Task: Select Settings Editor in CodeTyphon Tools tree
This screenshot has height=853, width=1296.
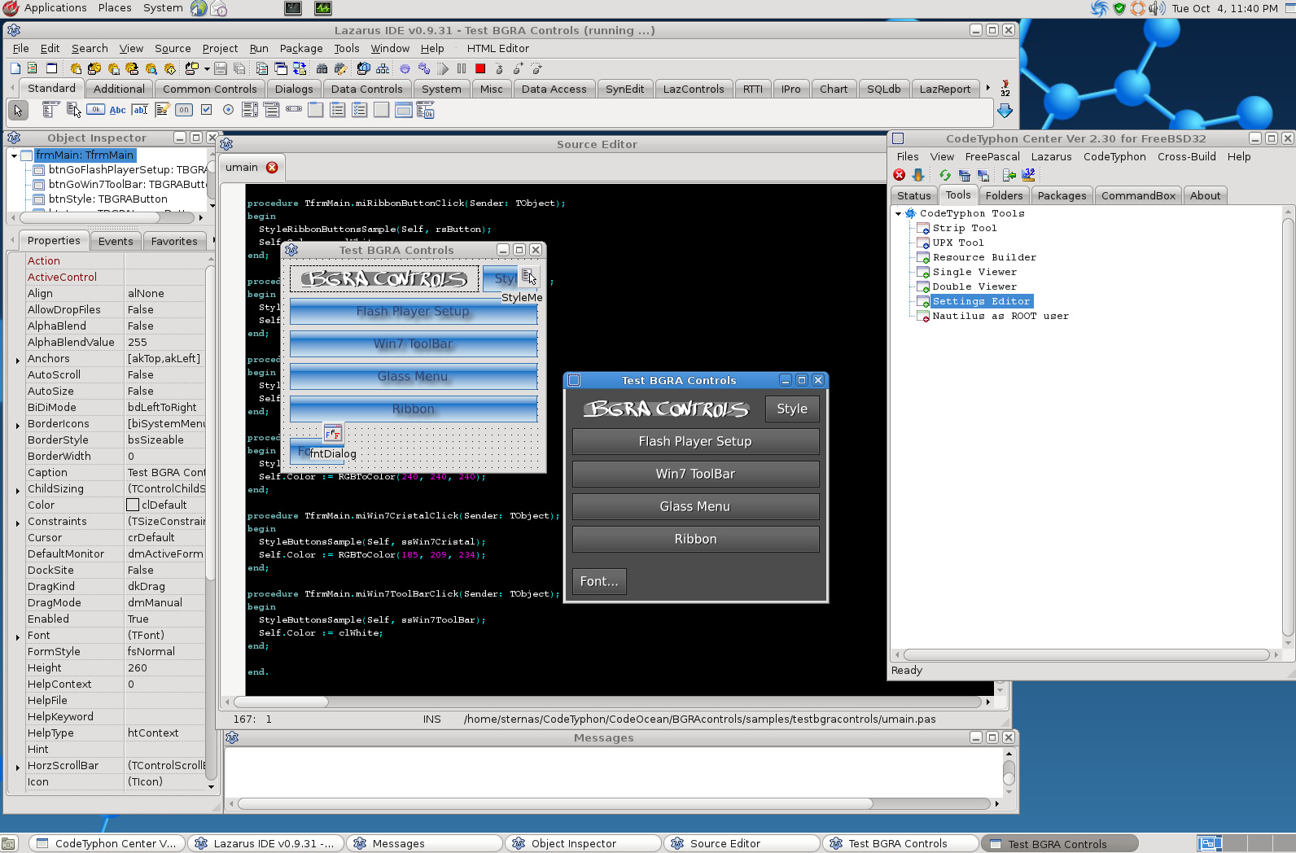Action: (981, 301)
